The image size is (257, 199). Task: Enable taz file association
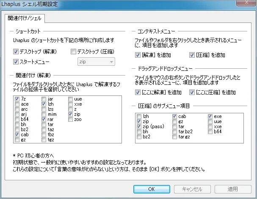pyautogui.click(x=44, y=129)
